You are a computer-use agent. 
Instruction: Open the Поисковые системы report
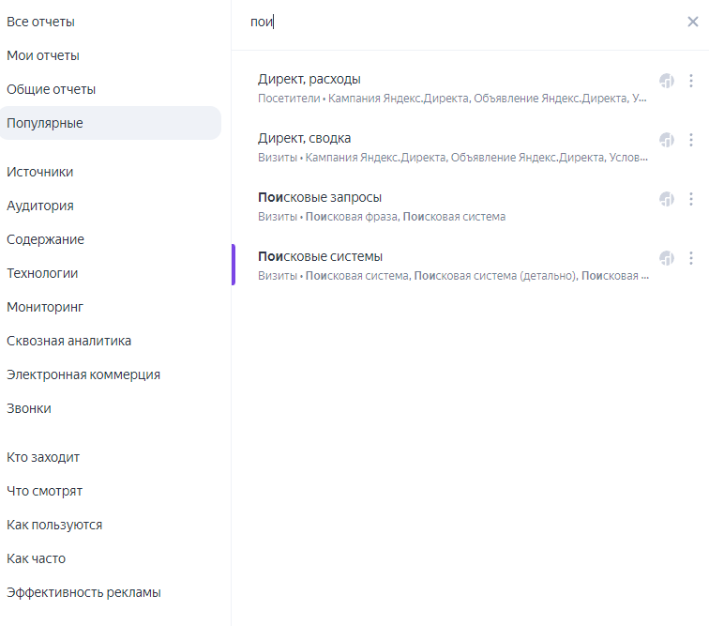coord(321,256)
